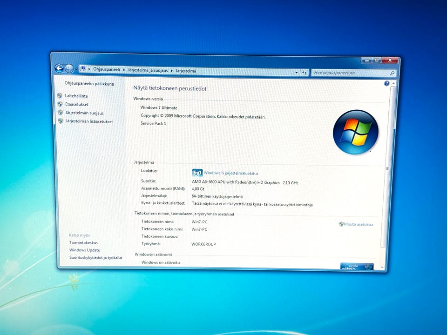Open Windows Update link
Screen dimensions: 447x335
[x=85, y=250]
